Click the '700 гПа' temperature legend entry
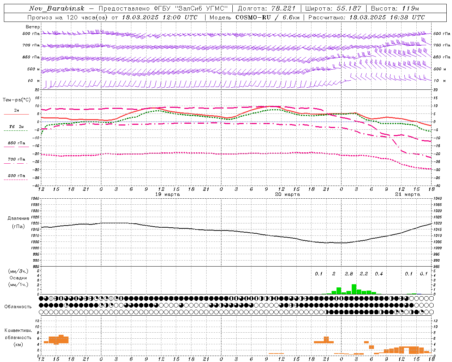Image resolution: width=452 pixels, height=362 pixels. tap(16, 159)
